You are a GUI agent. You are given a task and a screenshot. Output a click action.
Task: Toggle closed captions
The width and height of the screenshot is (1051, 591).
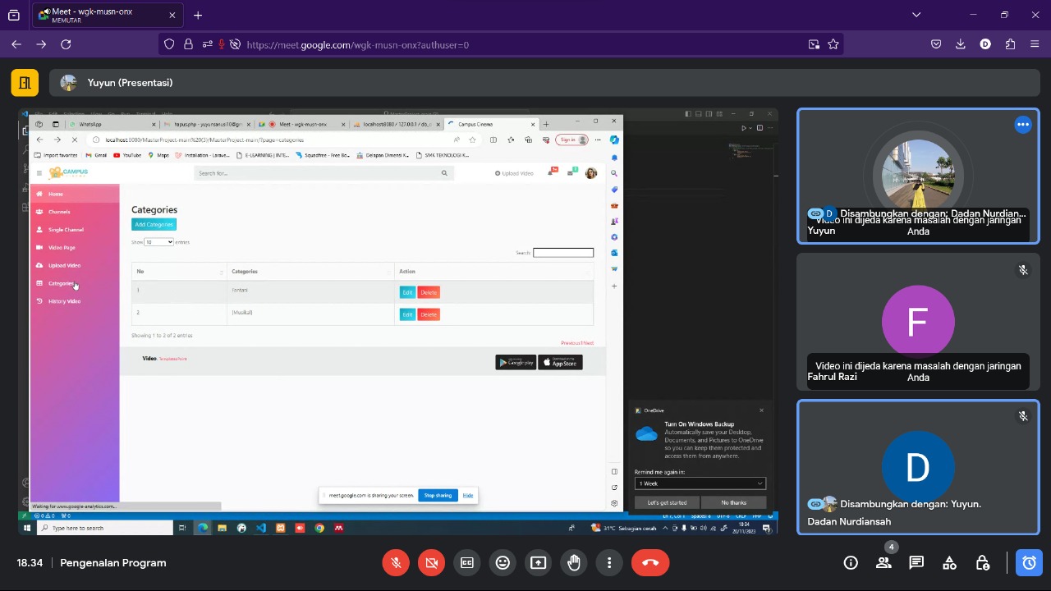467,563
